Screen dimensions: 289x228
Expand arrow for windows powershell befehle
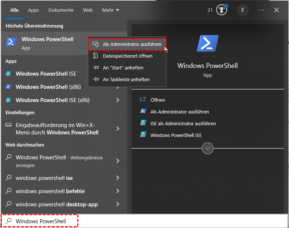(x=118, y=191)
